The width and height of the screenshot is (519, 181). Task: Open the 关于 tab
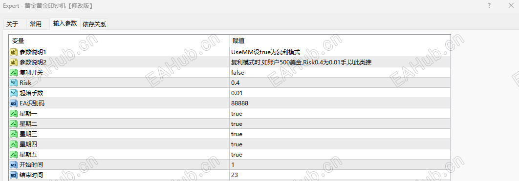coord(12,24)
